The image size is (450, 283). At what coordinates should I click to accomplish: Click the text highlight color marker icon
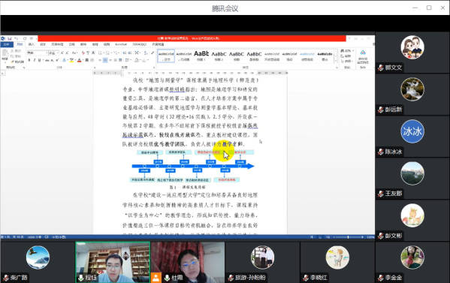click(x=71, y=60)
